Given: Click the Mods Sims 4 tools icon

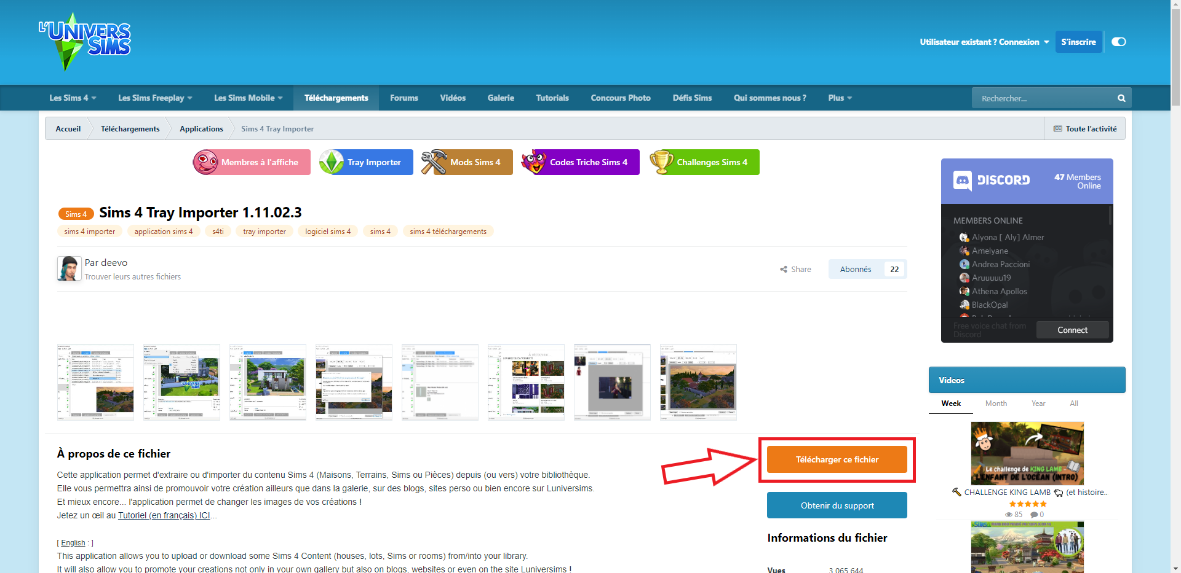Looking at the screenshot, I should 434,162.
